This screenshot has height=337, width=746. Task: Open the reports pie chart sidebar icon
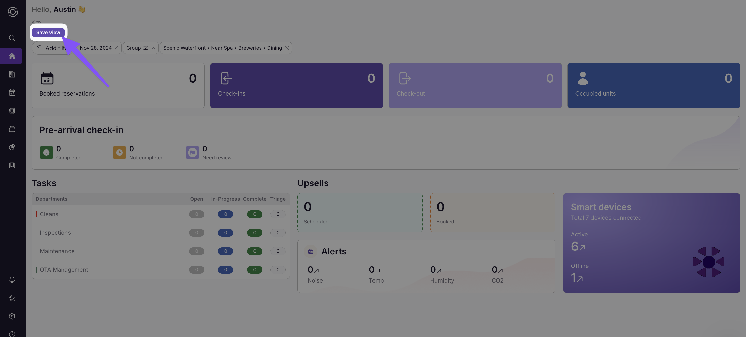click(12, 147)
